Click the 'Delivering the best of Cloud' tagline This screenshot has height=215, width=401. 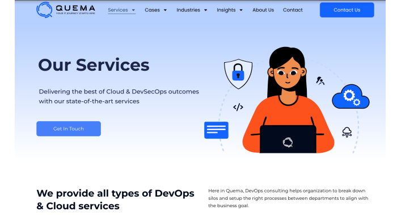(119, 96)
